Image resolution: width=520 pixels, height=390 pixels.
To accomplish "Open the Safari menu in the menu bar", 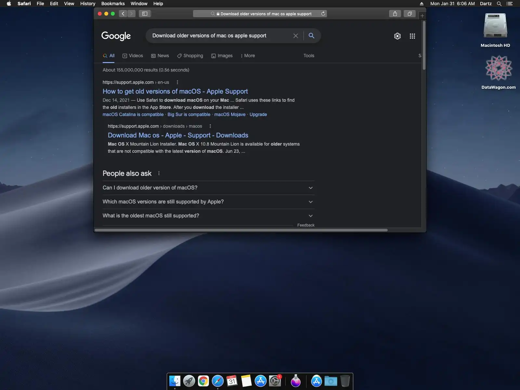I will (x=24, y=4).
